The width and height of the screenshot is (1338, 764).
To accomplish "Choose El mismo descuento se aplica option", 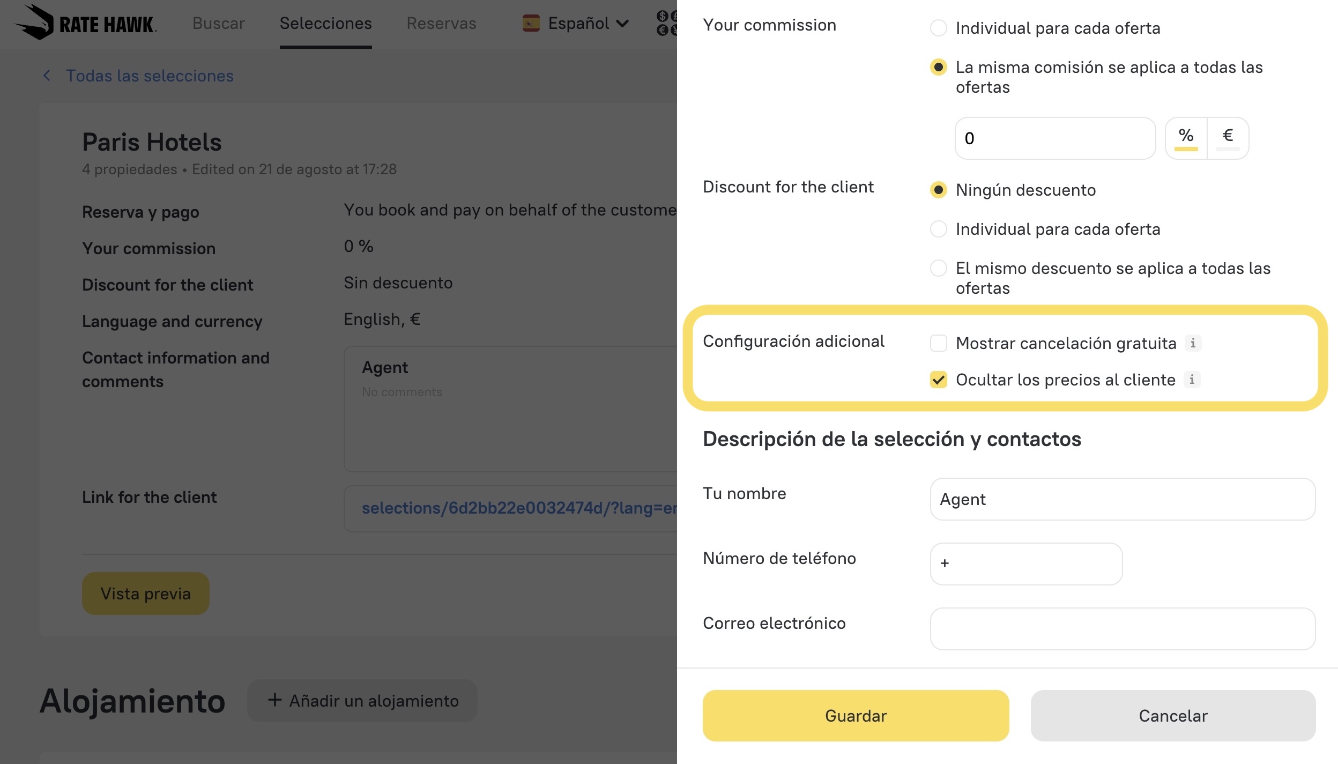I will pyautogui.click(x=938, y=268).
